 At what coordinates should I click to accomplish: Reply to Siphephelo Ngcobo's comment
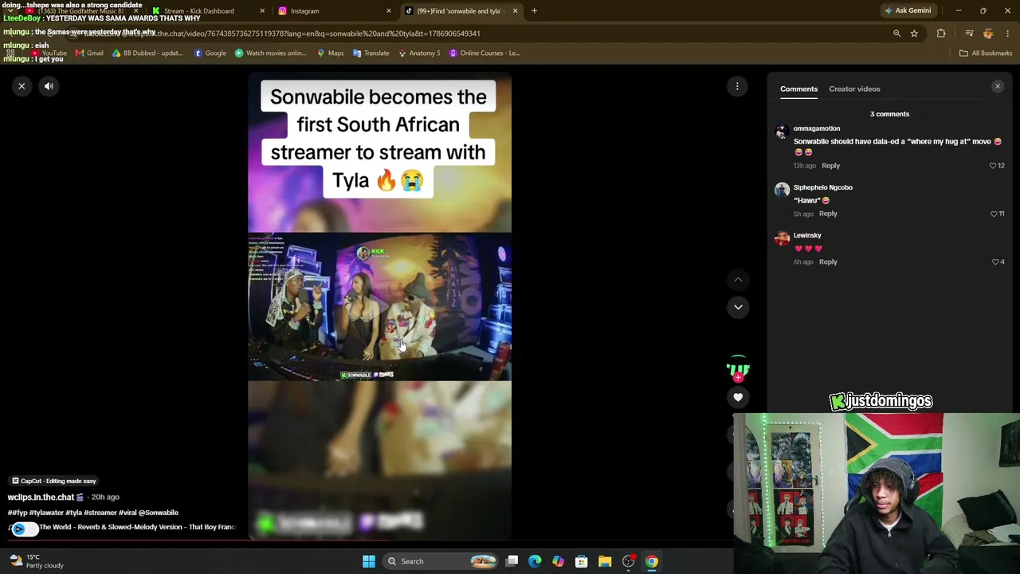point(828,214)
